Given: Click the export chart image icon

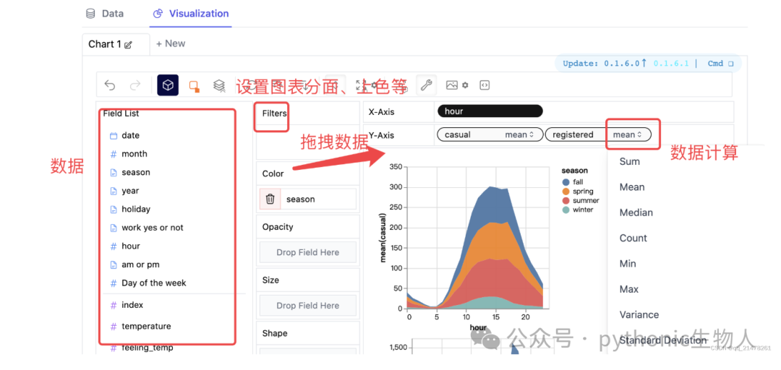Looking at the screenshot, I should coord(452,85).
